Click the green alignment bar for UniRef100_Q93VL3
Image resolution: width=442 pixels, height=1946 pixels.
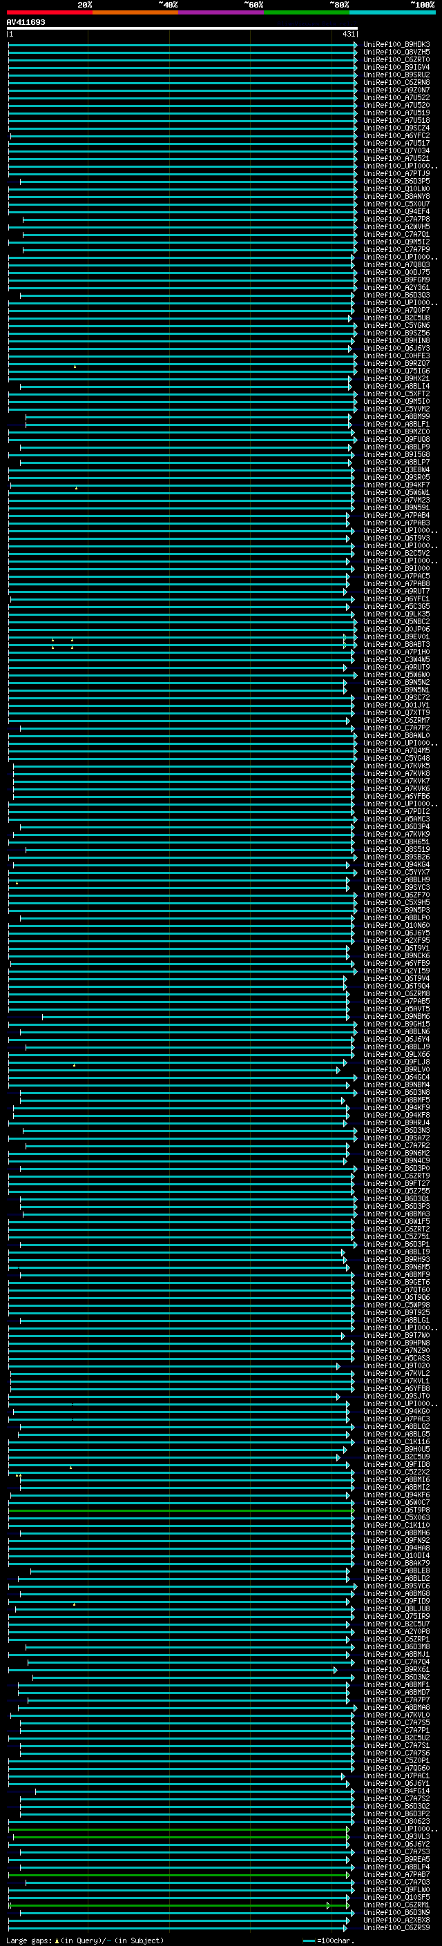point(182,1836)
